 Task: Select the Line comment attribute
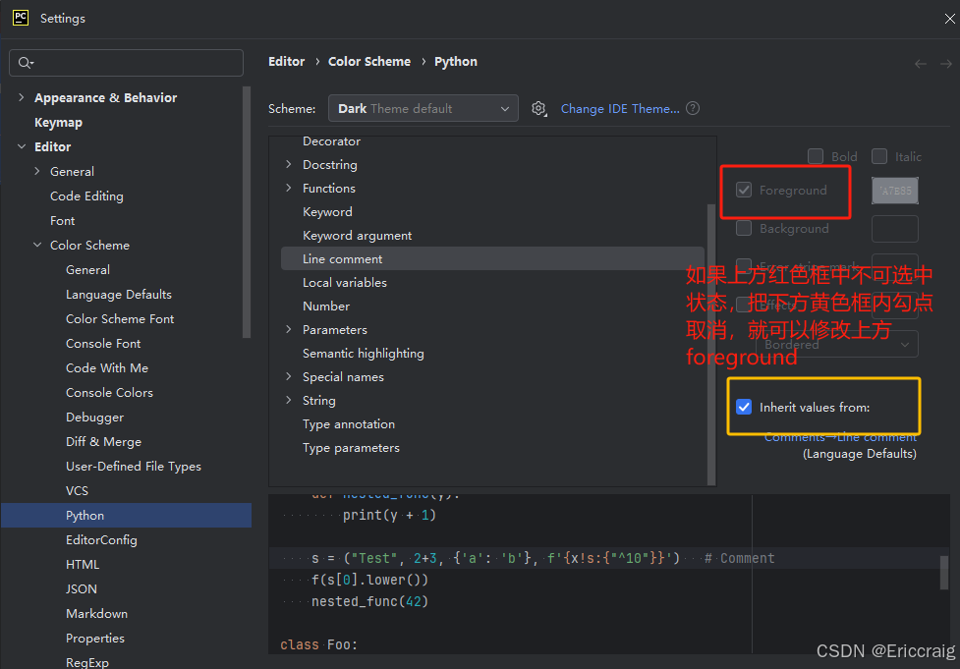click(x=492, y=259)
